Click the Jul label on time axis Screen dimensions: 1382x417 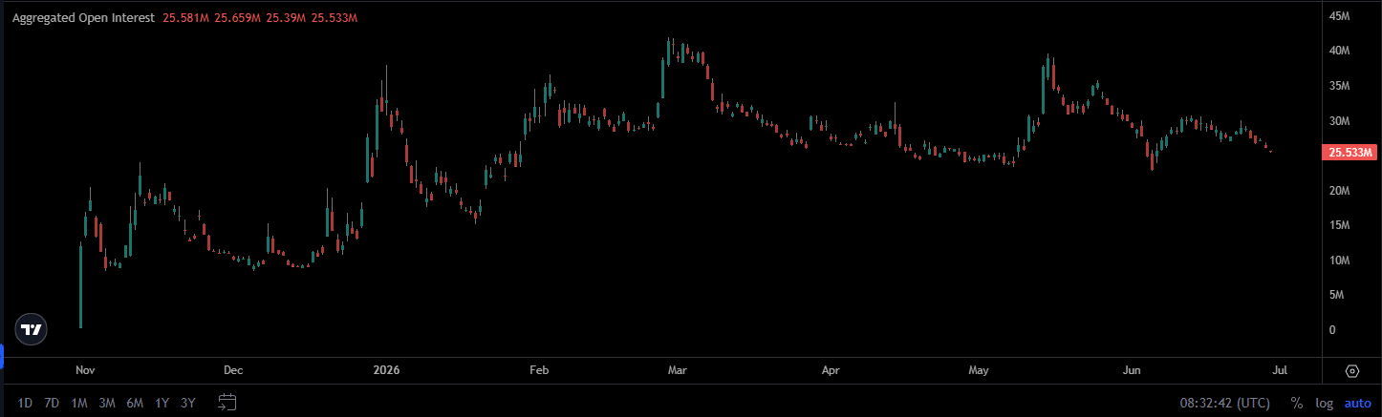[x=1281, y=369]
